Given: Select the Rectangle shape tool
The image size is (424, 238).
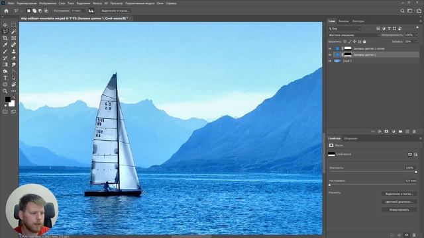Looking at the screenshot, I should [5, 85].
